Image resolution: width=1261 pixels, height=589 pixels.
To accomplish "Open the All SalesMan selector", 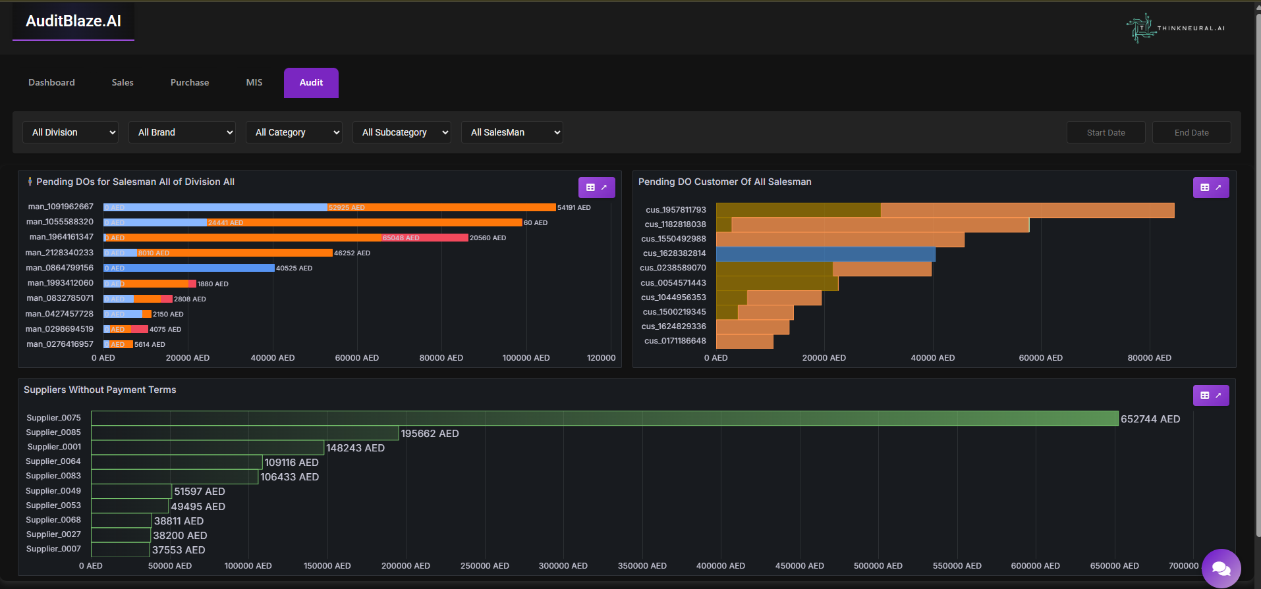I will (x=512, y=132).
